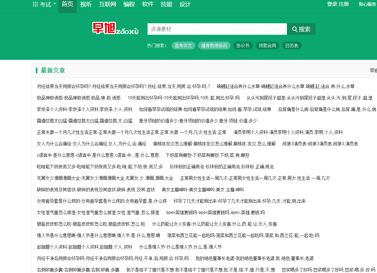Open article 极品神极诱惑
Screen dimensions: 377x273
tap(79, 98)
